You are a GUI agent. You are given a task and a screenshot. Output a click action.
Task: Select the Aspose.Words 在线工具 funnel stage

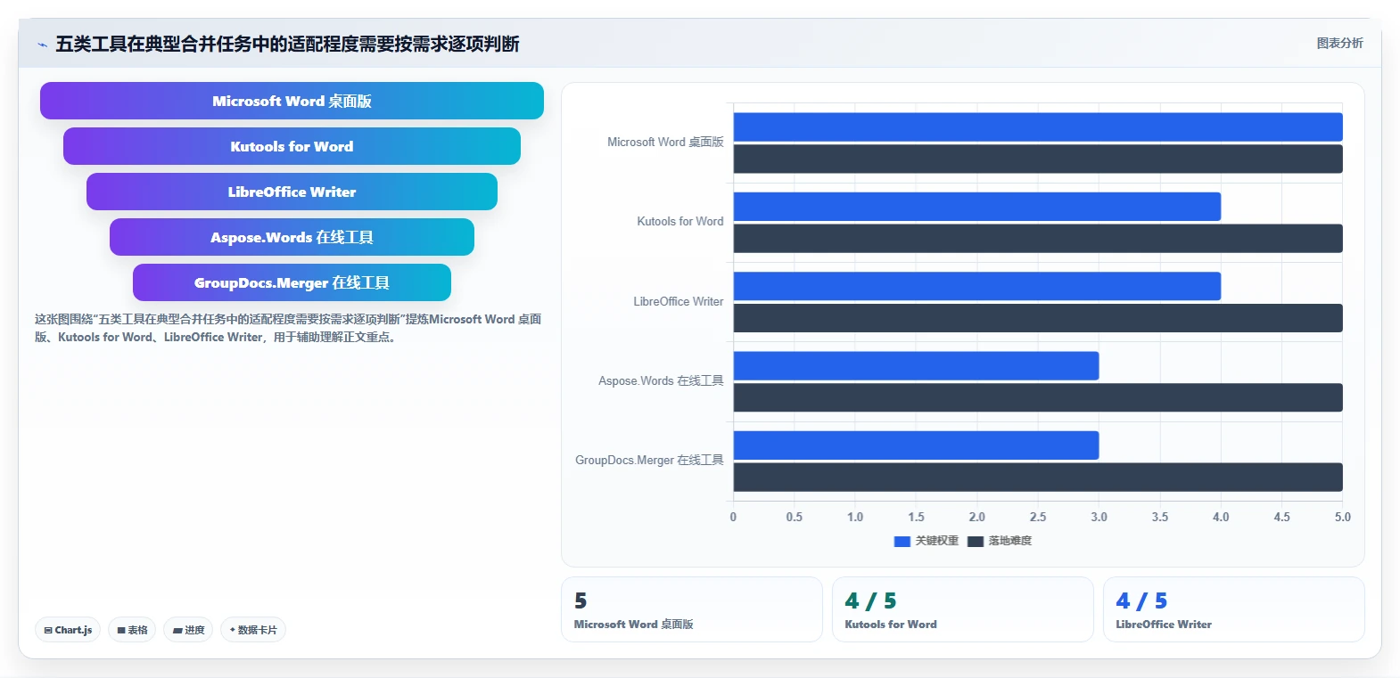292,237
